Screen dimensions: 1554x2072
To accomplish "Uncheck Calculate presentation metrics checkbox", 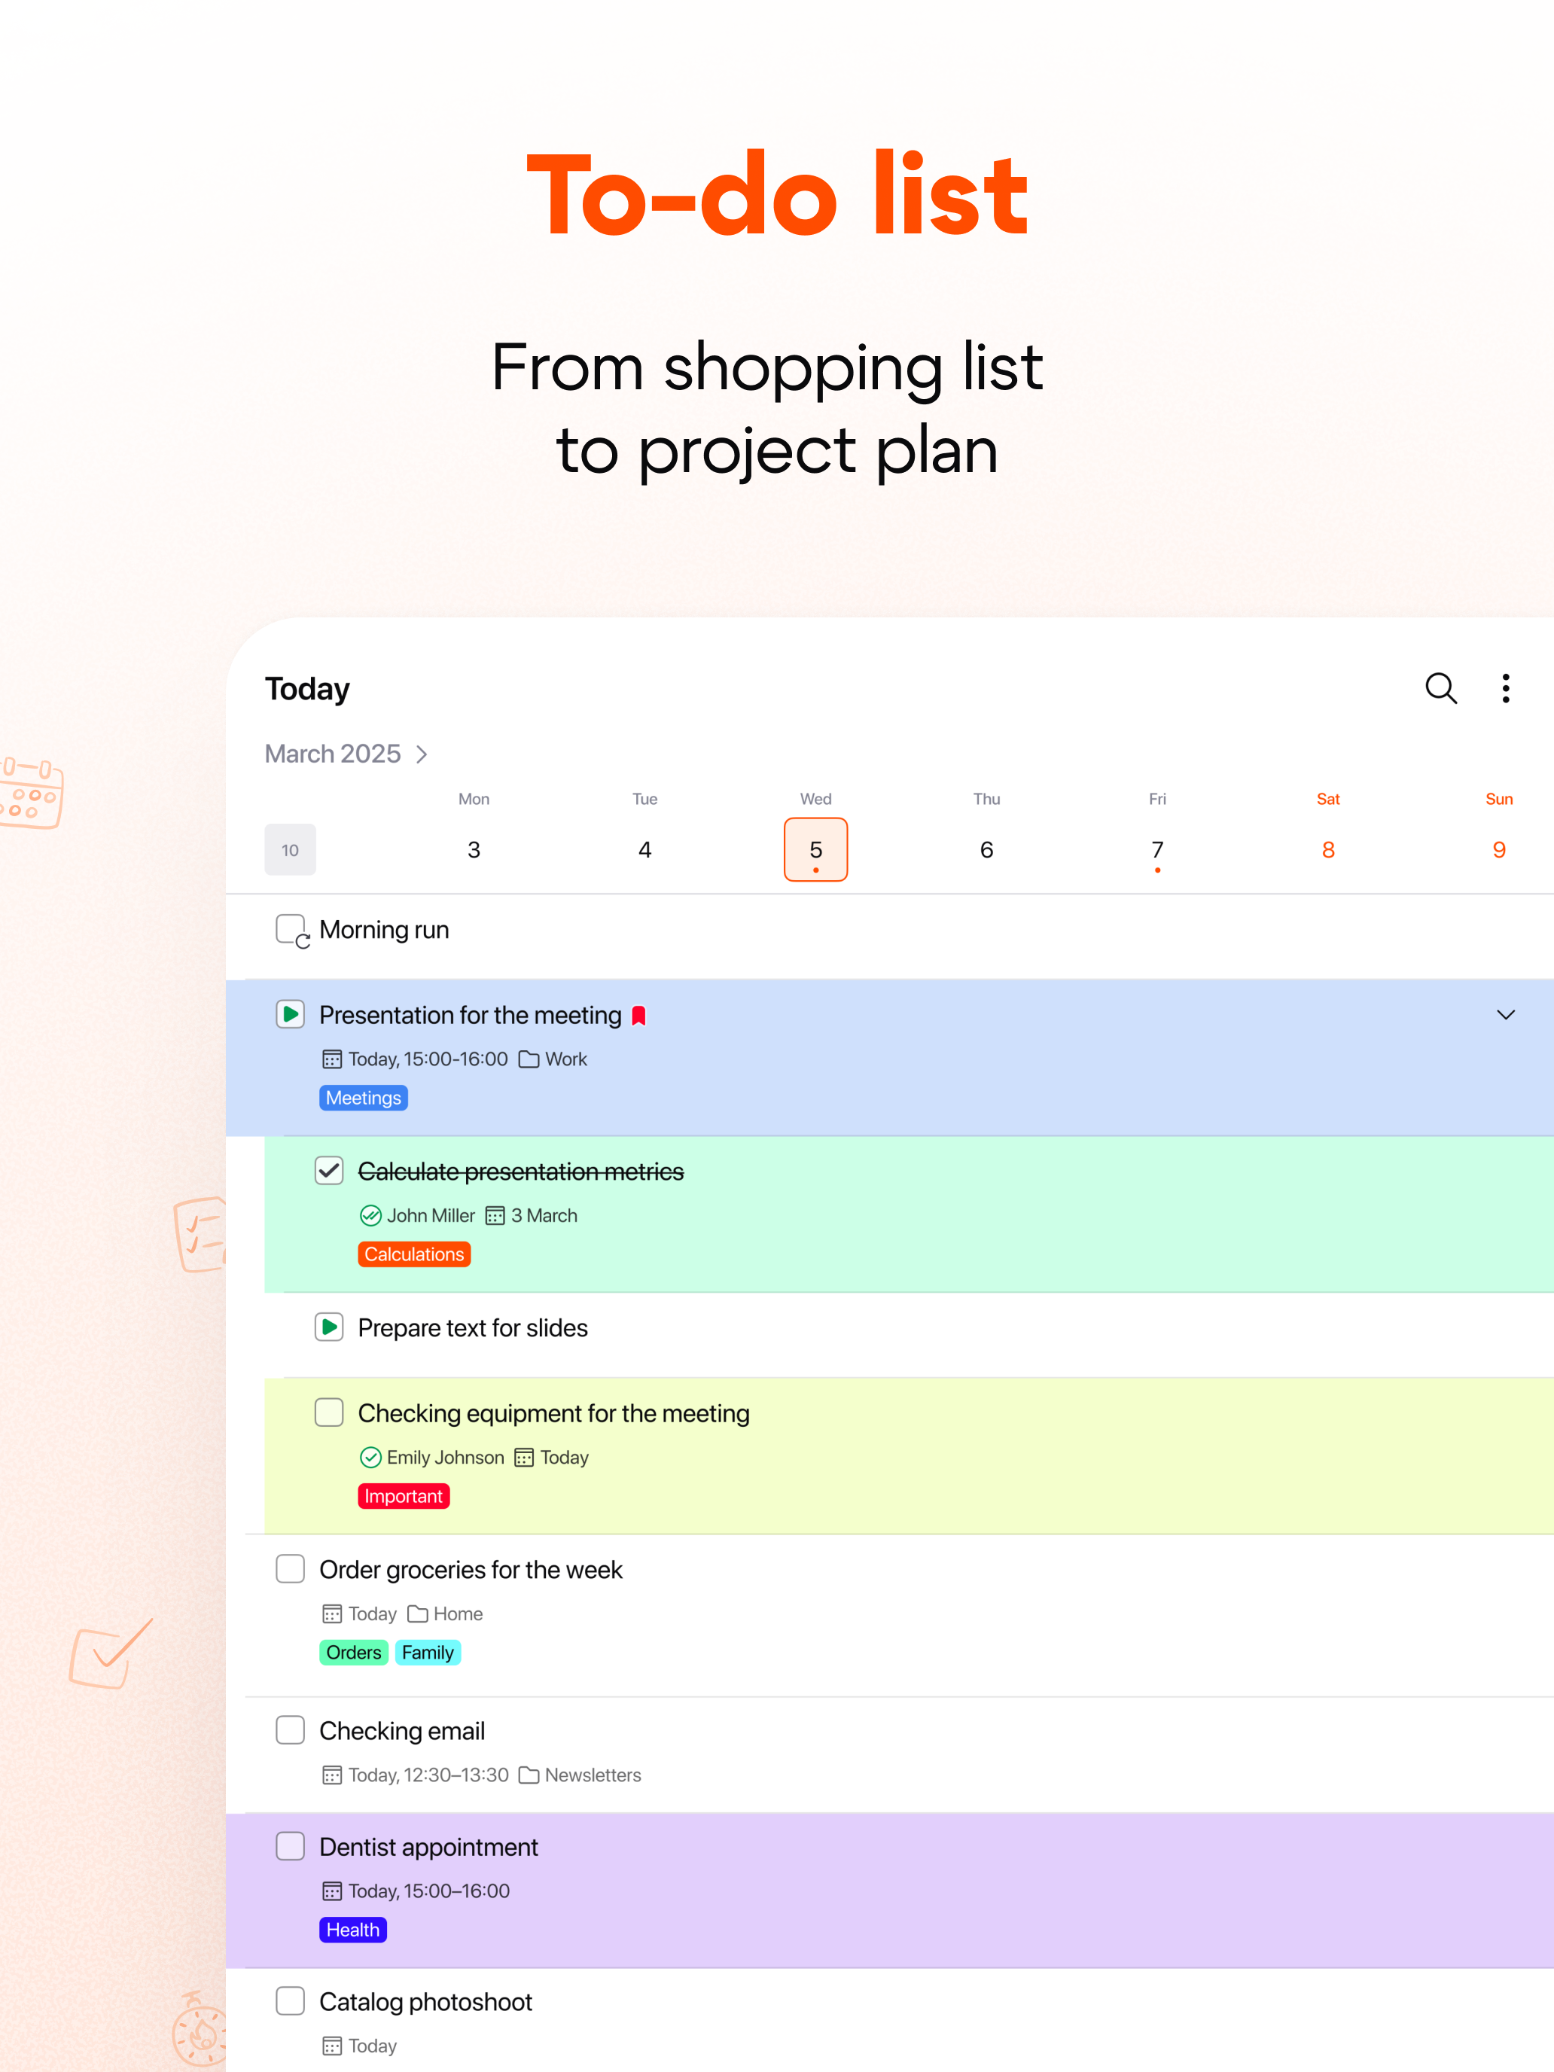I will coord(329,1171).
